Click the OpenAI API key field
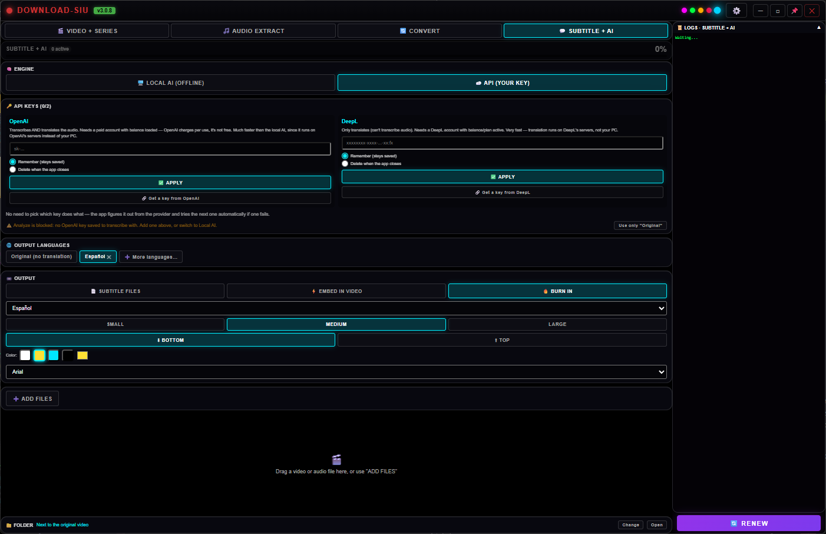Image resolution: width=826 pixels, height=534 pixels. [170, 149]
